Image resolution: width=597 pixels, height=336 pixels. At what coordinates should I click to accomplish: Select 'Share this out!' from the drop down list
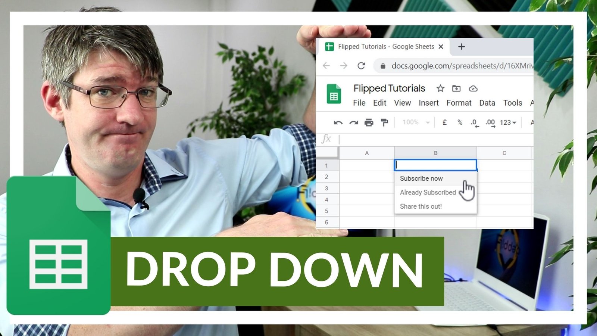click(421, 206)
